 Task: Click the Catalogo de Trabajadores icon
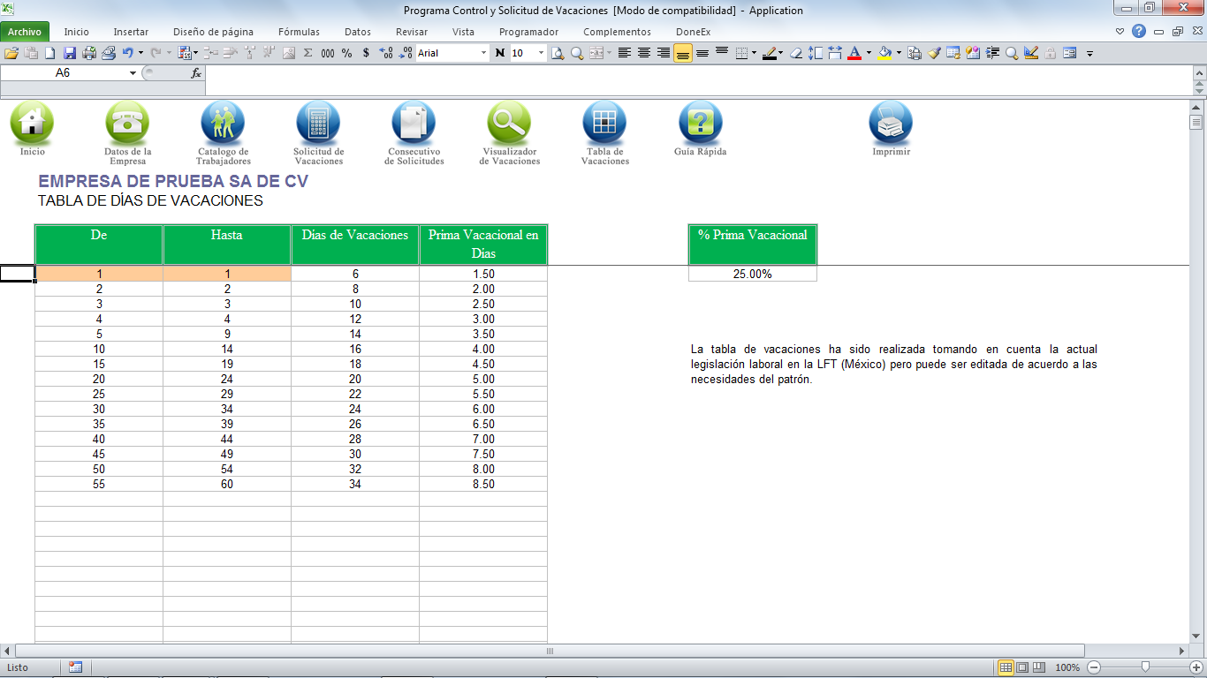(223, 124)
